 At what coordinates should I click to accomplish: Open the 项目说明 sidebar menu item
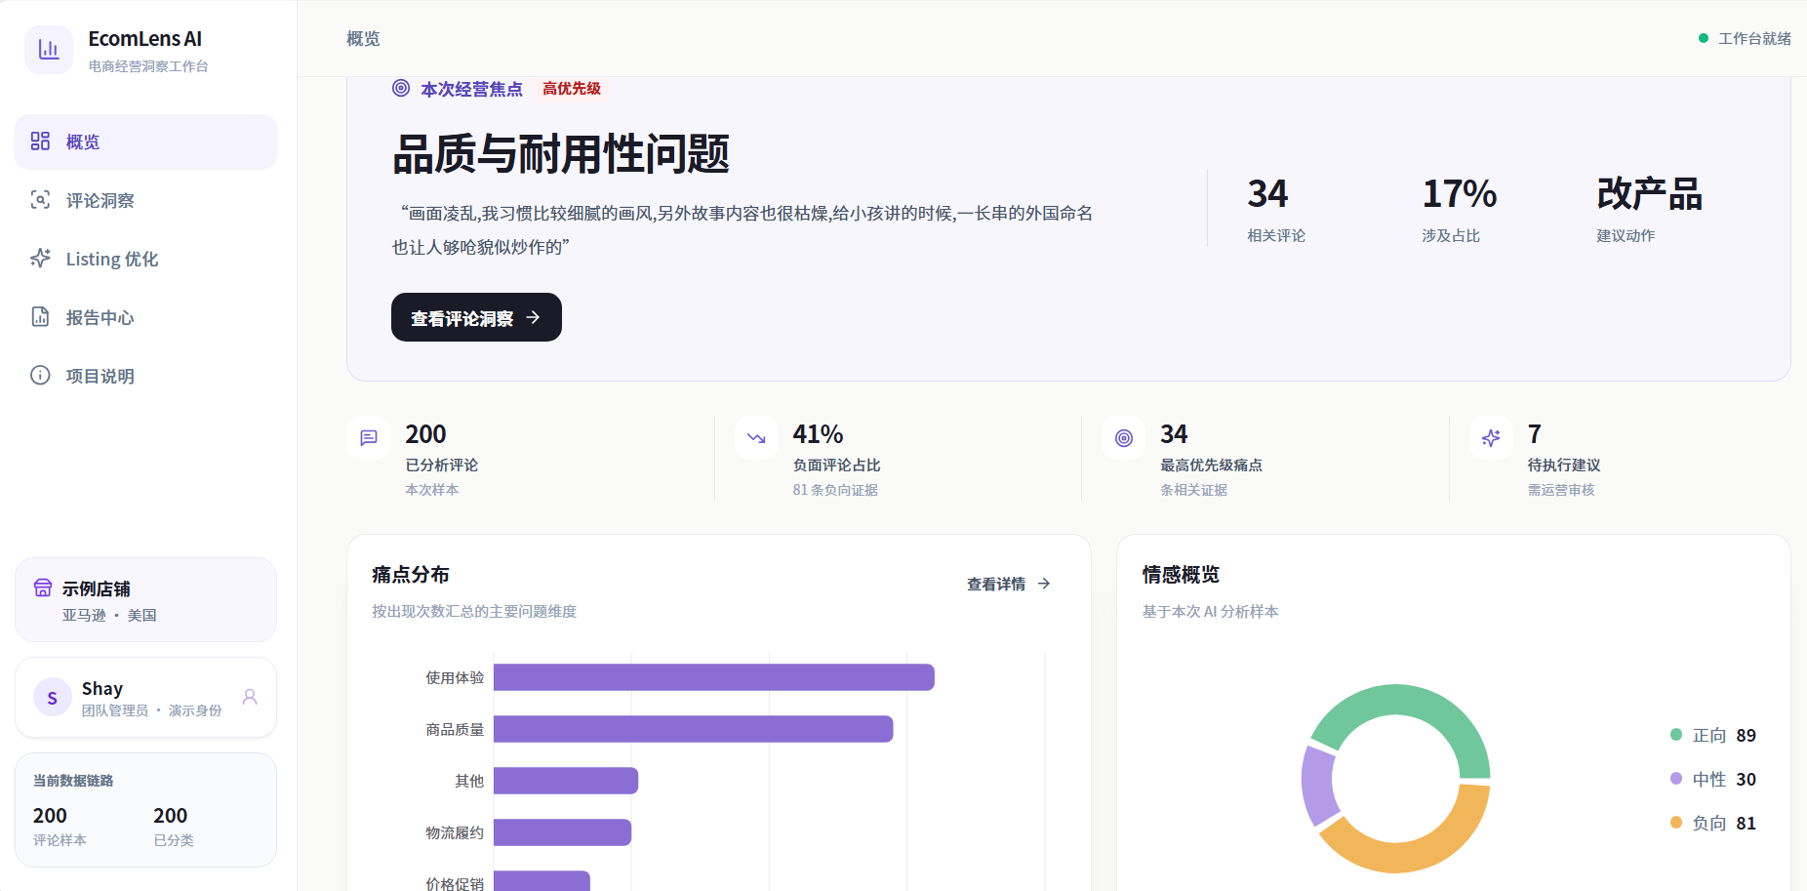[145, 376]
